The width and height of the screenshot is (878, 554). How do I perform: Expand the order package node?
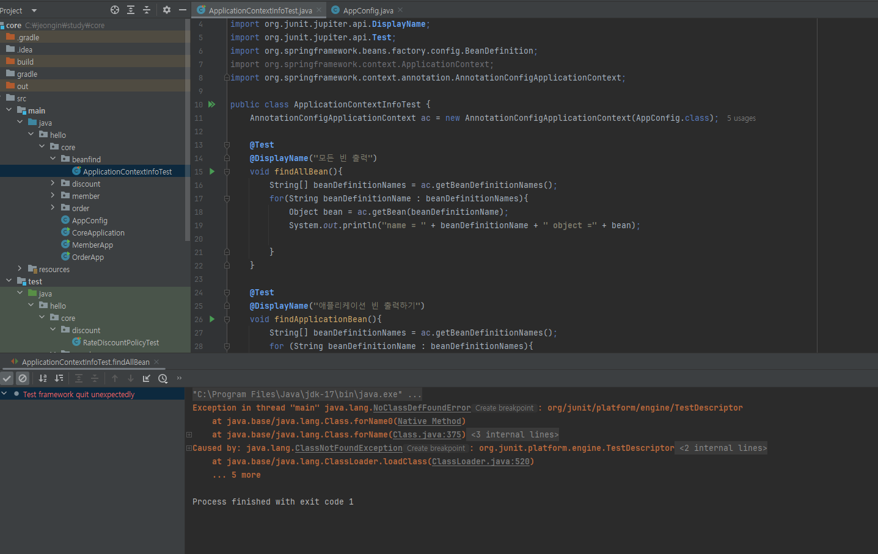point(53,207)
